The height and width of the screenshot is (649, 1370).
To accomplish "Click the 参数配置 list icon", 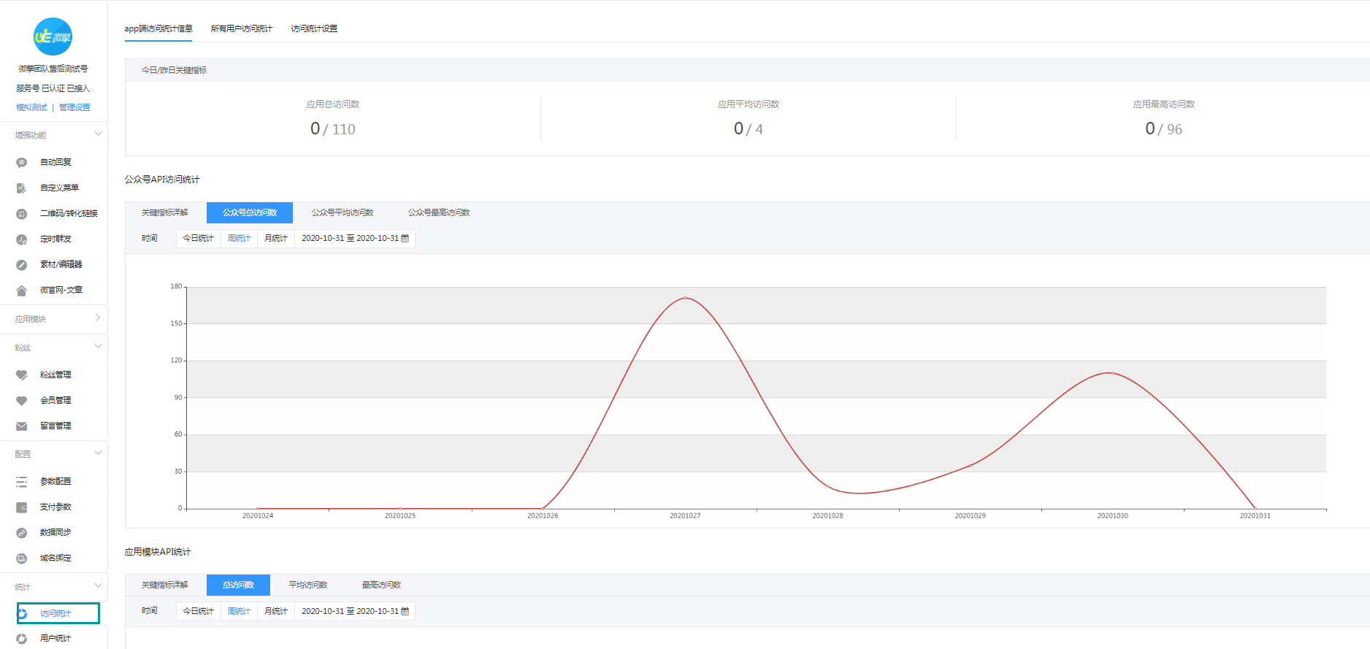I will tap(21, 482).
